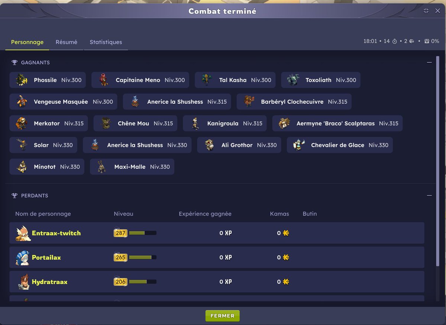Viewport: 446px width, 325px height.
Task: Click the Fermer button
Action: pos(223,316)
